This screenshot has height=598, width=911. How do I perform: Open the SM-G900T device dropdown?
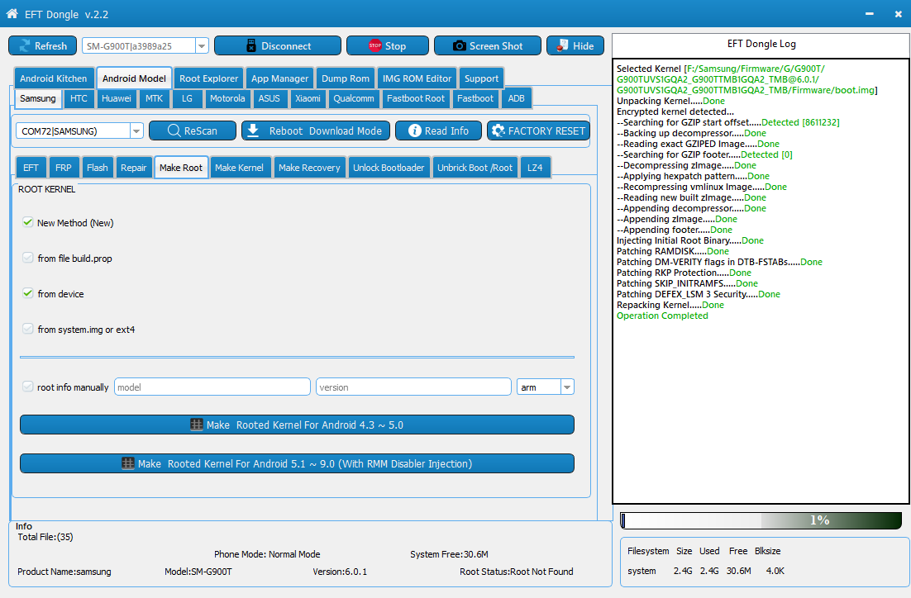click(x=202, y=46)
